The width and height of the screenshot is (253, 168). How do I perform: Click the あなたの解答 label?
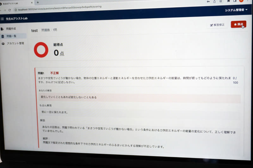click(x=45, y=90)
